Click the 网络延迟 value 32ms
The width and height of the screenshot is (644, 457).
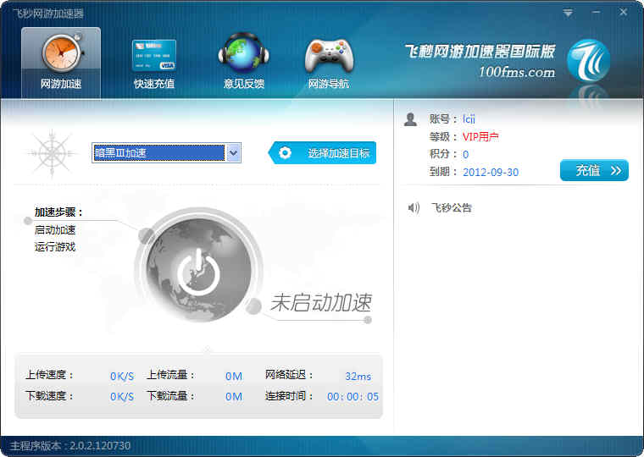[358, 377]
